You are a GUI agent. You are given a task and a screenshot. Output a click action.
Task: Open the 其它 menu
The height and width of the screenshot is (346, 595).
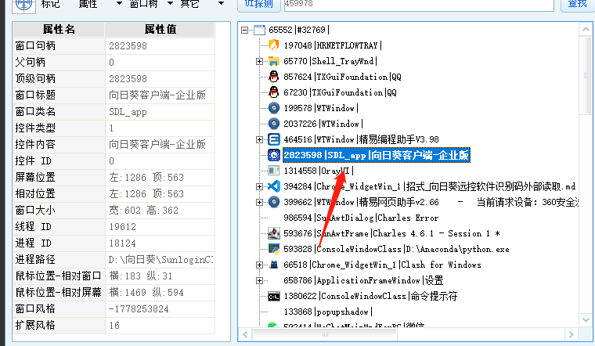coord(189,4)
